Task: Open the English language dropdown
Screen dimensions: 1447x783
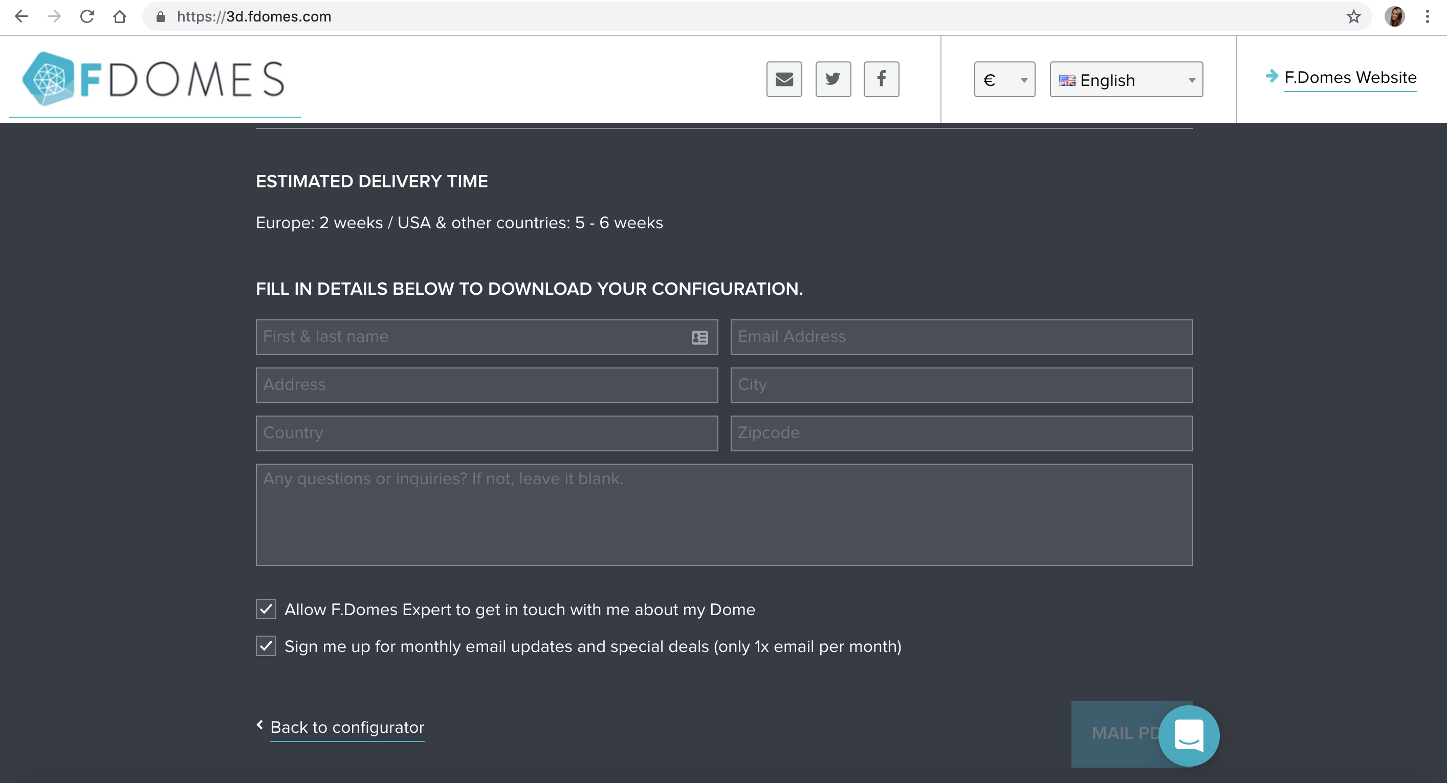Action: click(x=1126, y=80)
